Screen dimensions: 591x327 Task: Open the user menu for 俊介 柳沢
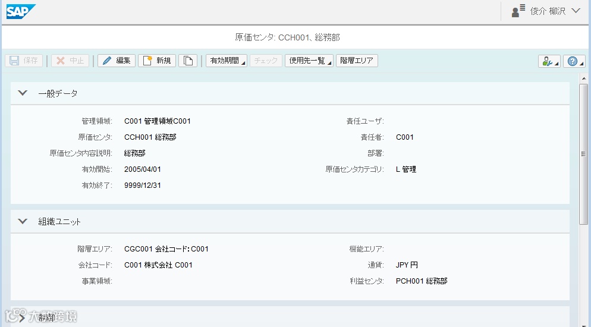(554, 11)
